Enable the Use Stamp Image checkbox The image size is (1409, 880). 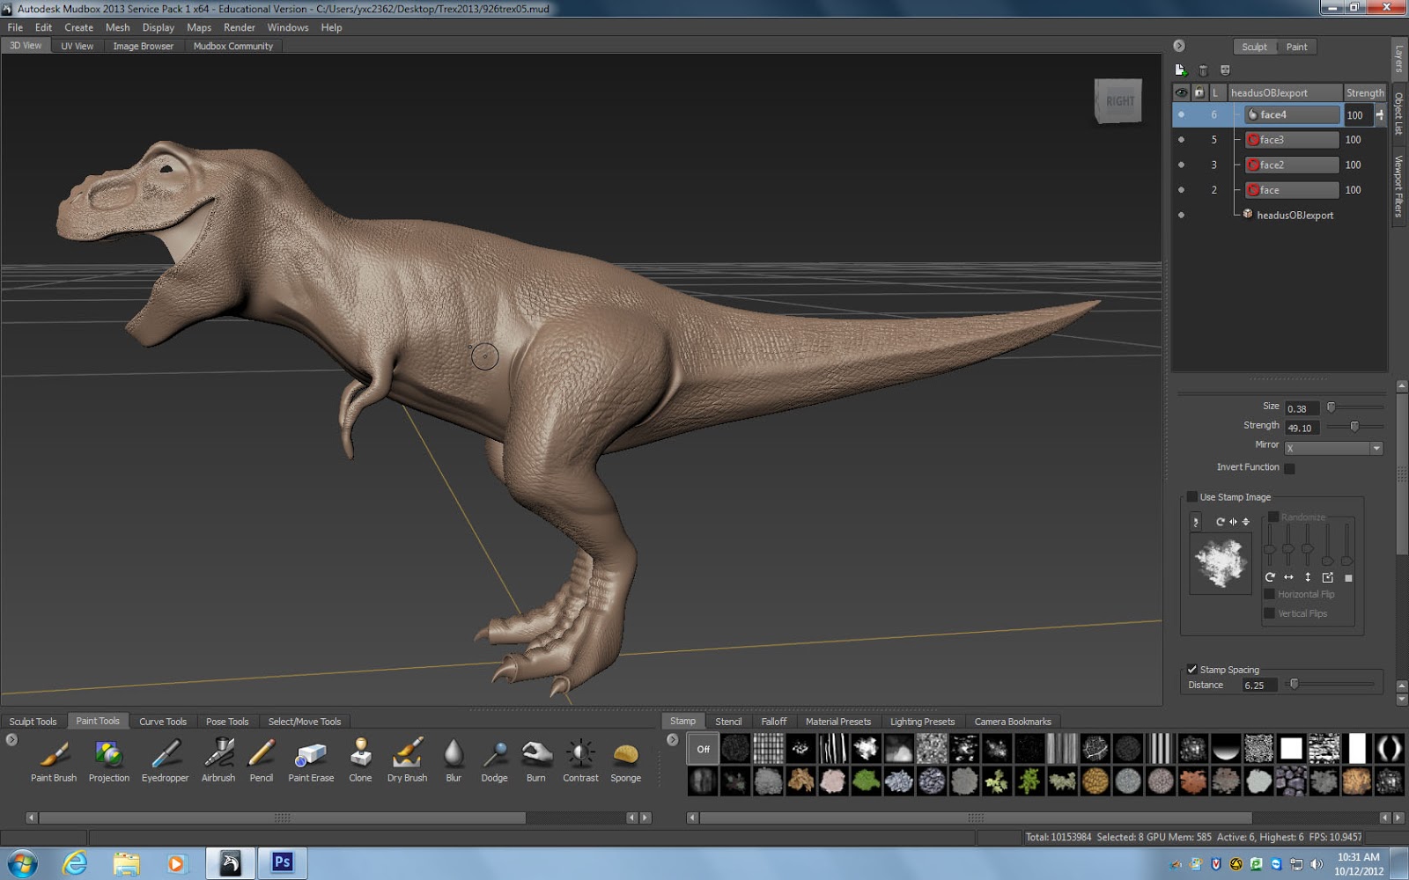(x=1192, y=497)
